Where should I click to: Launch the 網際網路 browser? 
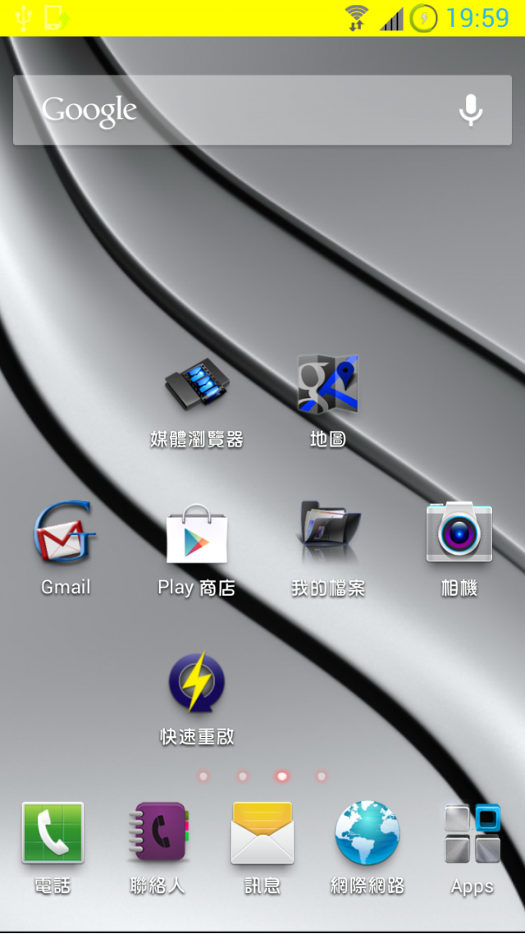click(367, 833)
